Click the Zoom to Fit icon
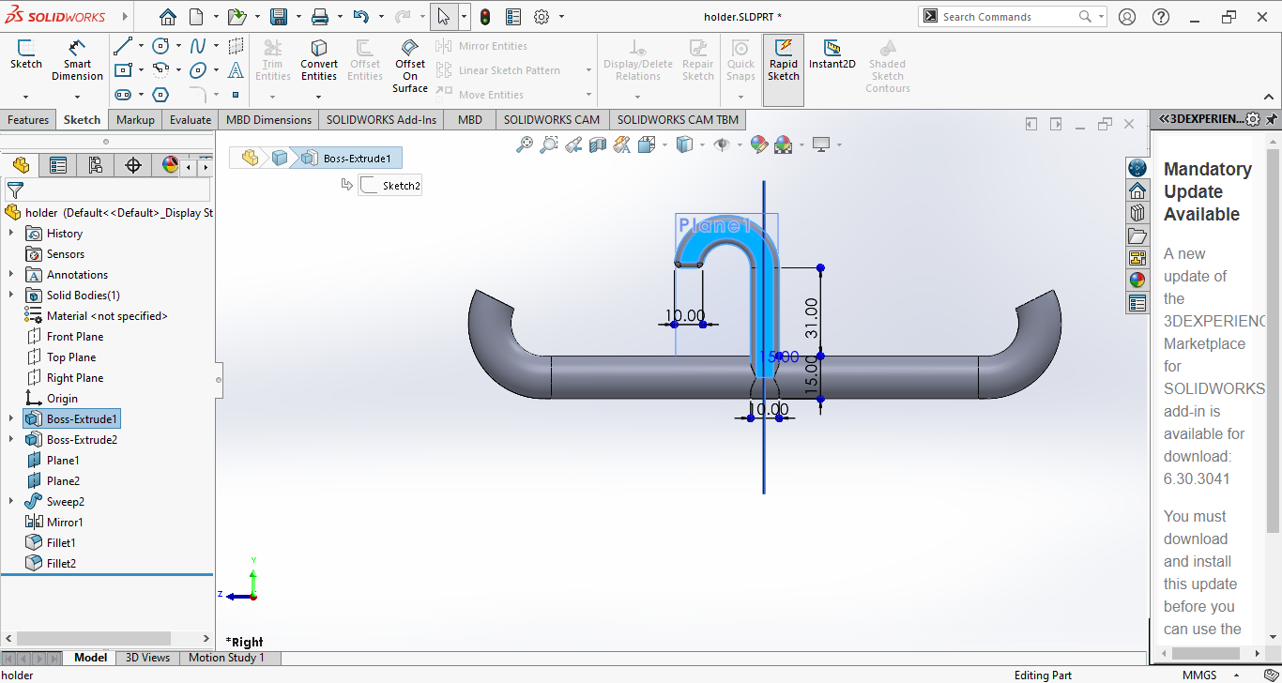 pyautogui.click(x=525, y=144)
